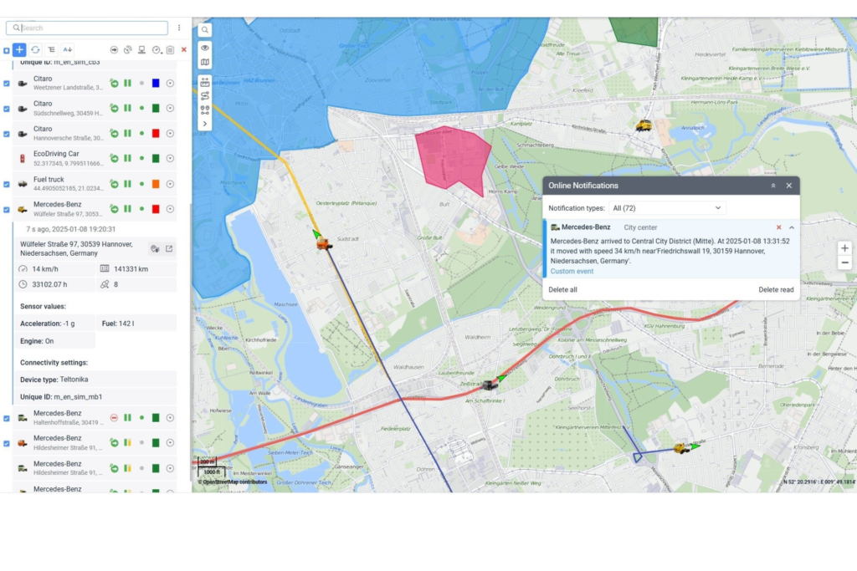Click the Delete all notifications button
This screenshot has height=571, width=857.
click(562, 289)
